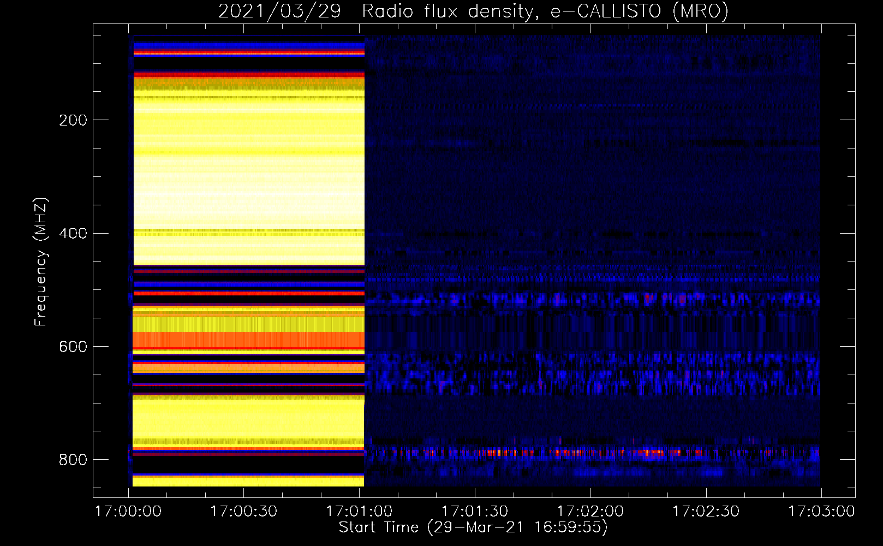Screen dimensions: 883x546
Task: Click the 200 frequency tick label
Action: click(73, 120)
